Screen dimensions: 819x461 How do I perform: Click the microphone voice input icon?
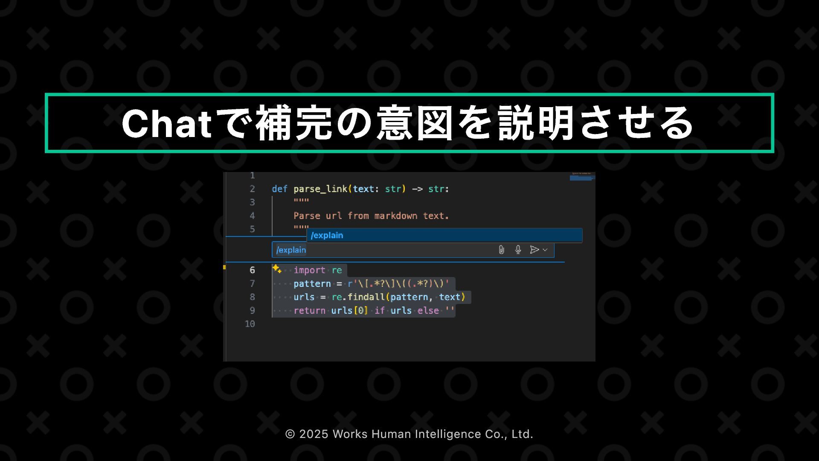(518, 250)
